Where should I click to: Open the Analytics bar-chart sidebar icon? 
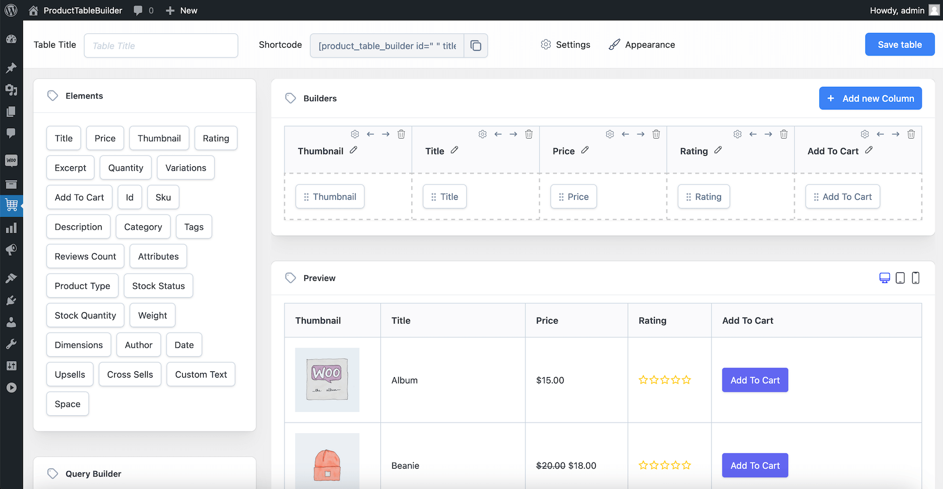point(11,228)
